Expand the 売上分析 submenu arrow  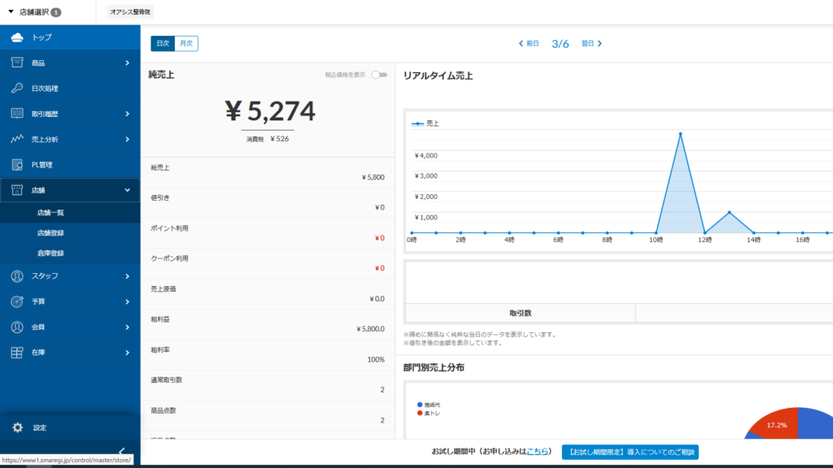click(127, 140)
